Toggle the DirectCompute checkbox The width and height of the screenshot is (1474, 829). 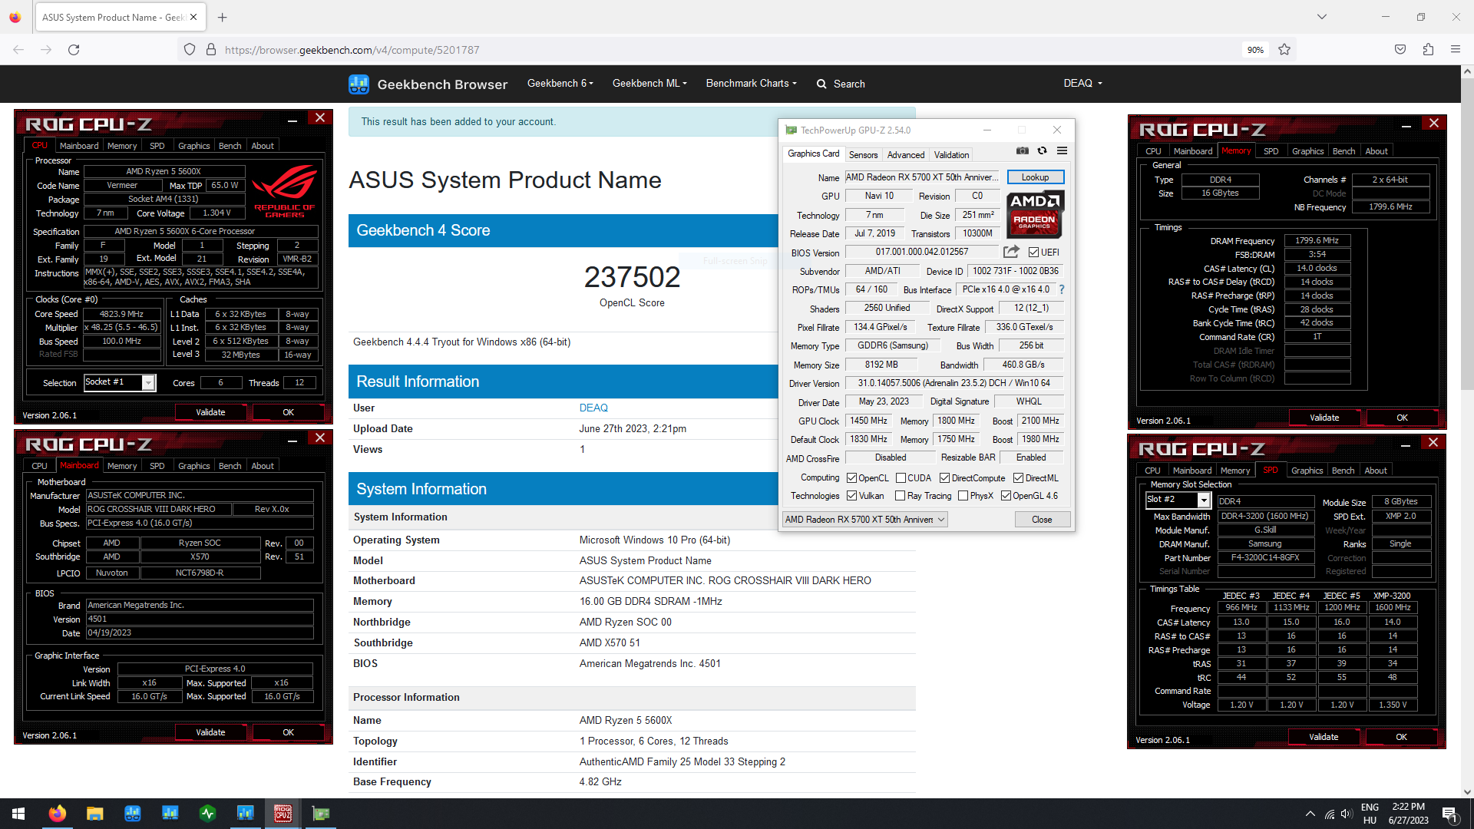pos(944,478)
